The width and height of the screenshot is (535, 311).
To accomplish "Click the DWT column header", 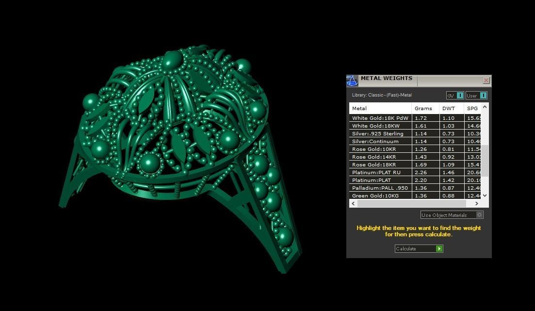I will tap(452, 108).
